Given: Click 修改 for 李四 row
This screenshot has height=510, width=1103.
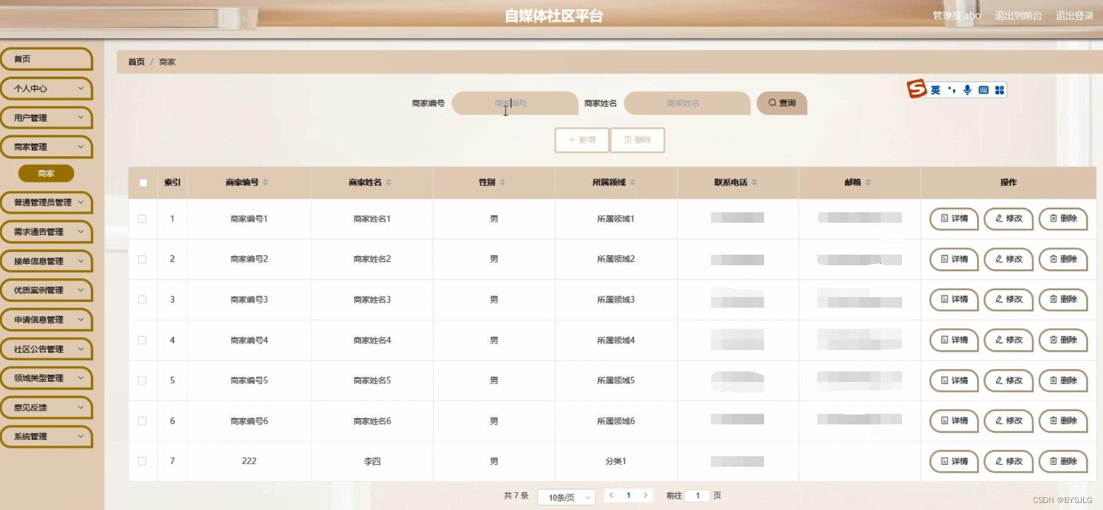Looking at the screenshot, I should pos(1009,461).
